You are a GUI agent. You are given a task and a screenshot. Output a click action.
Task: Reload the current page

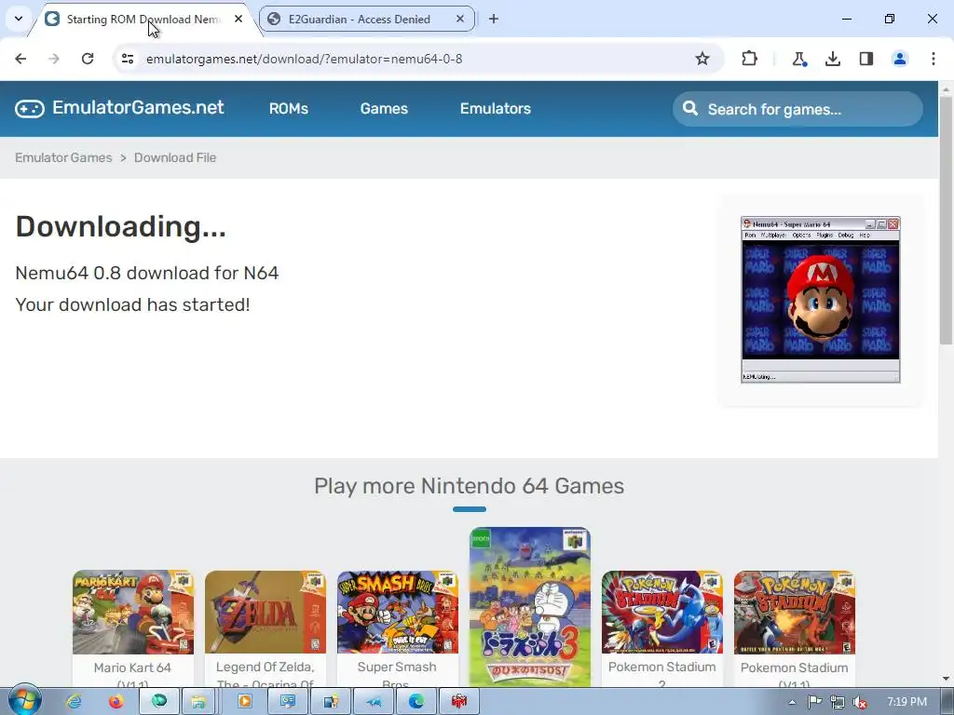coord(88,59)
